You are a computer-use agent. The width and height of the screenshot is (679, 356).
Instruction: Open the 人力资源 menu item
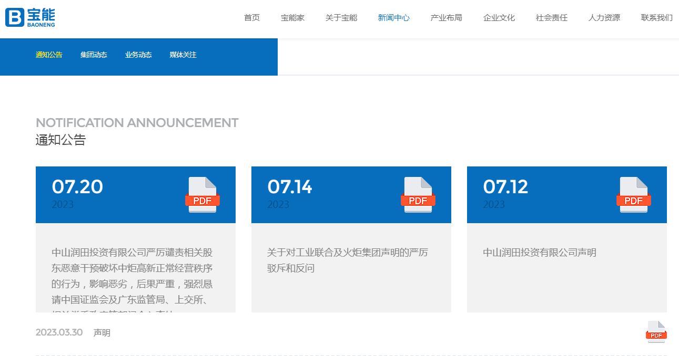(603, 17)
